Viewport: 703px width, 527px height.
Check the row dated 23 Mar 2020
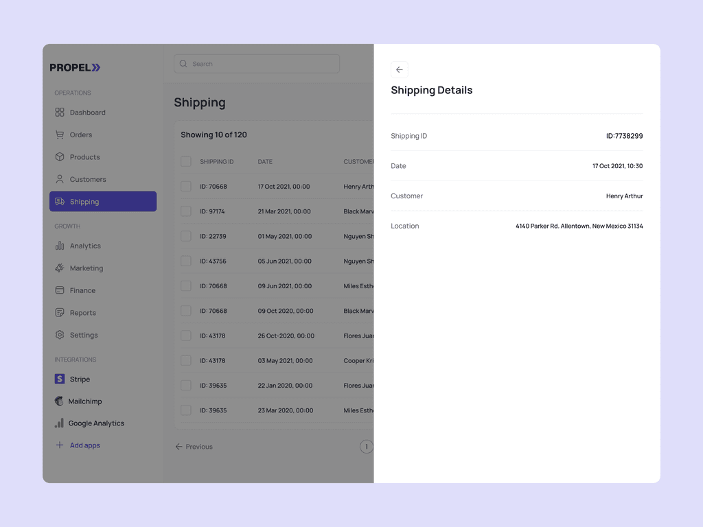tap(186, 410)
